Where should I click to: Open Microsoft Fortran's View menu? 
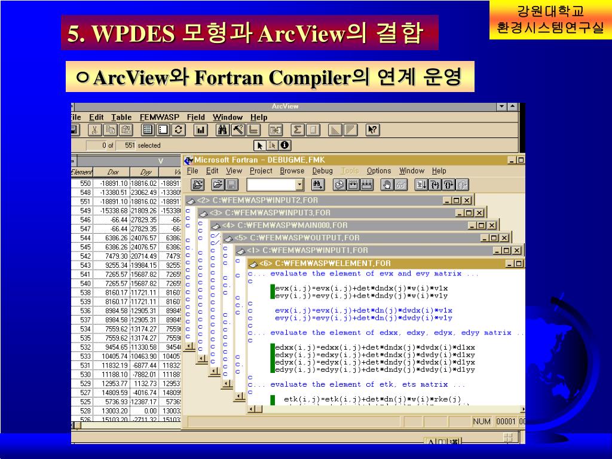click(234, 170)
